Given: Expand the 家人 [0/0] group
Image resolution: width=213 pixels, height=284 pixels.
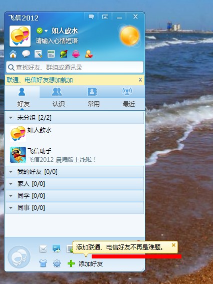Looking at the screenshot, I should (75, 184).
